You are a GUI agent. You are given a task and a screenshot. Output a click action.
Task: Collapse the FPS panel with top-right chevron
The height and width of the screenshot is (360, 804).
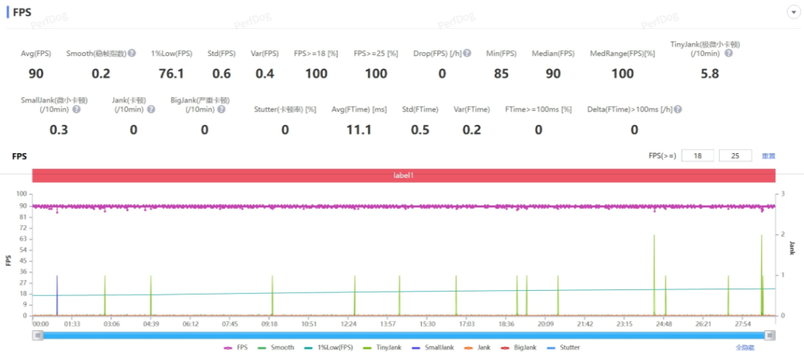[x=794, y=13]
